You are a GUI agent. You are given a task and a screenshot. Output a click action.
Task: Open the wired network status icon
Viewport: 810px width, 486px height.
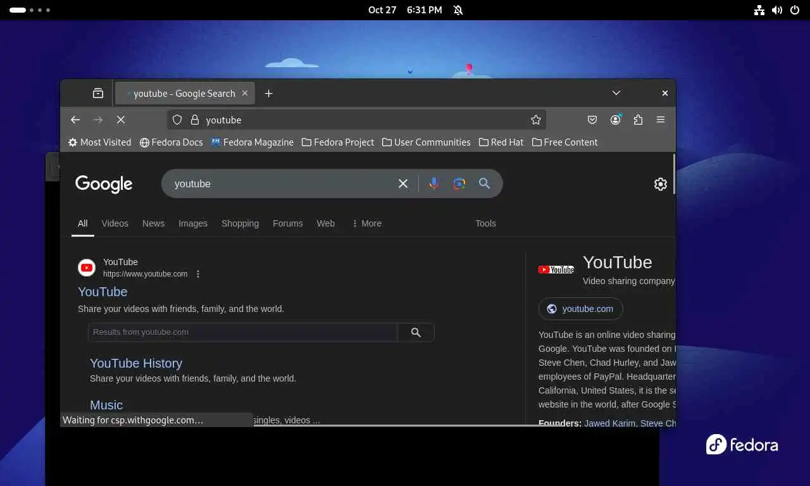point(759,10)
